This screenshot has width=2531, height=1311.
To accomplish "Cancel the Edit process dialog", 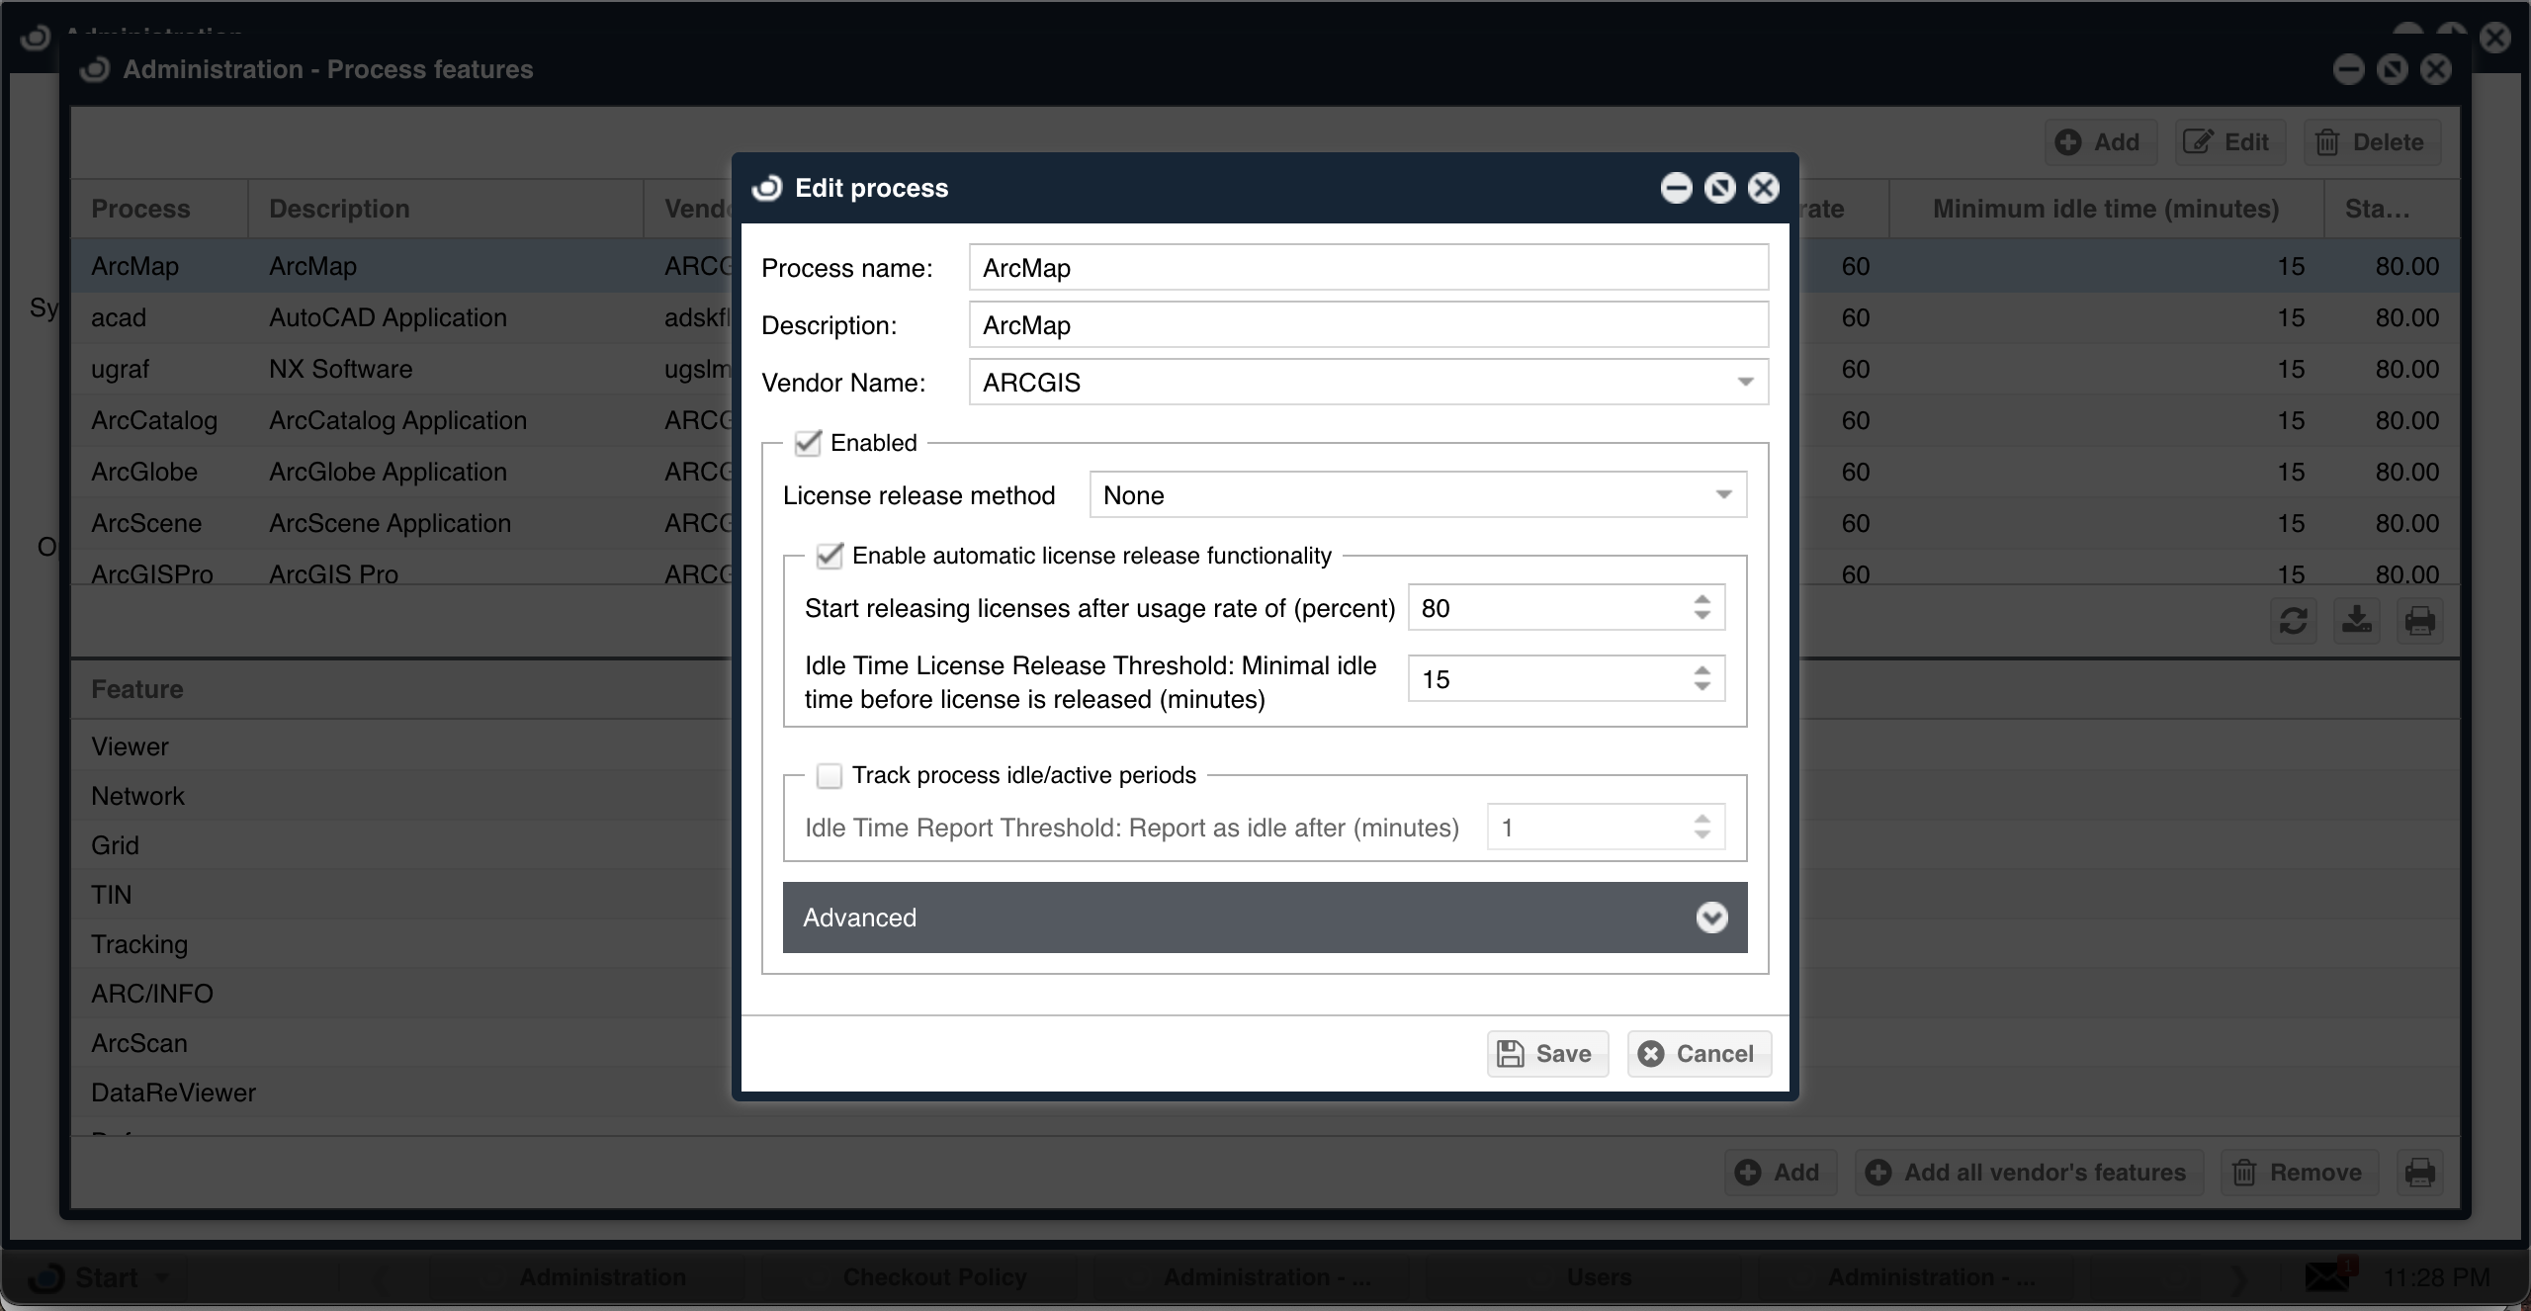I will [x=1699, y=1054].
